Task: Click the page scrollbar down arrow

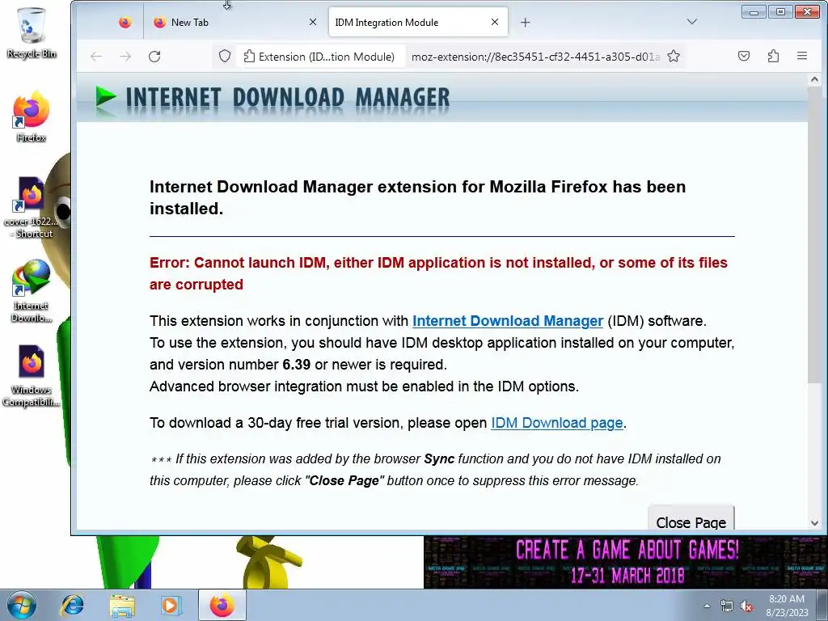Action: (x=815, y=523)
